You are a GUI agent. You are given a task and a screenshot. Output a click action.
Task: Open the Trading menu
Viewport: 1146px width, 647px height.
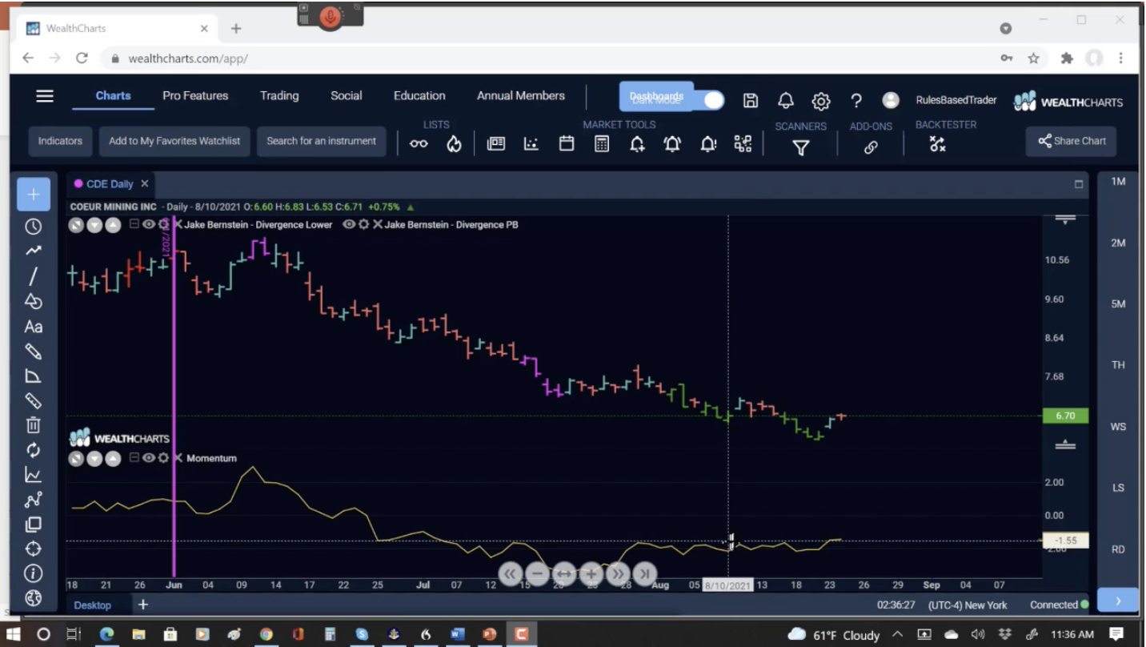(279, 96)
